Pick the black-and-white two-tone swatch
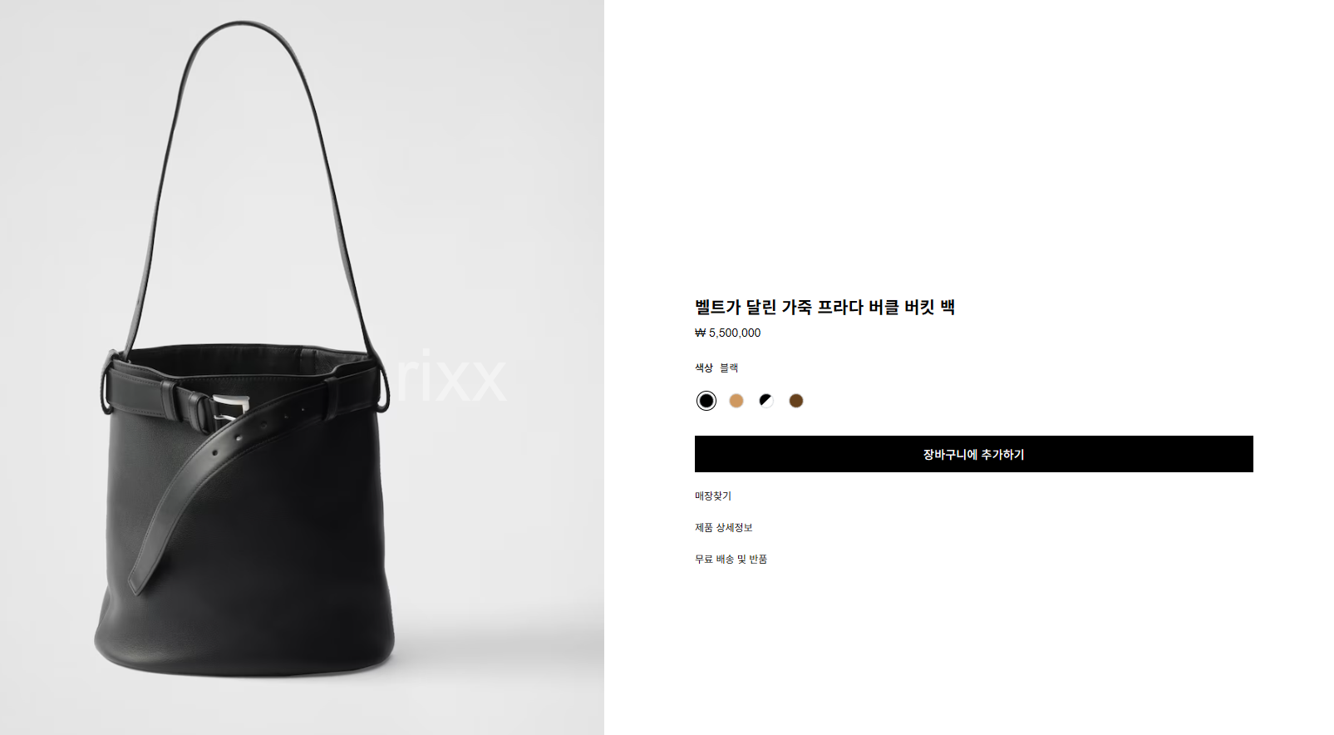Image resolution: width=1334 pixels, height=735 pixels. click(x=766, y=401)
